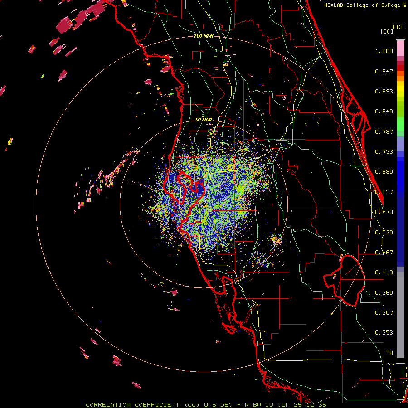Click the 0.840 colorbar value
Image resolution: width=408 pixels, height=408 pixels.
[x=384, y=112]
